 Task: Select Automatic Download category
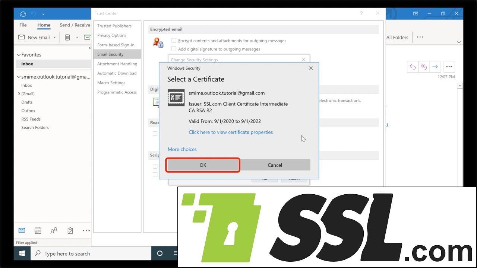[117, 73]
